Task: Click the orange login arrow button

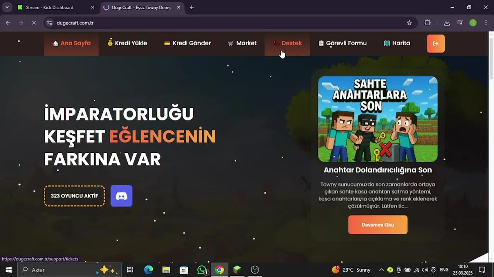Action: pos(436,43)
